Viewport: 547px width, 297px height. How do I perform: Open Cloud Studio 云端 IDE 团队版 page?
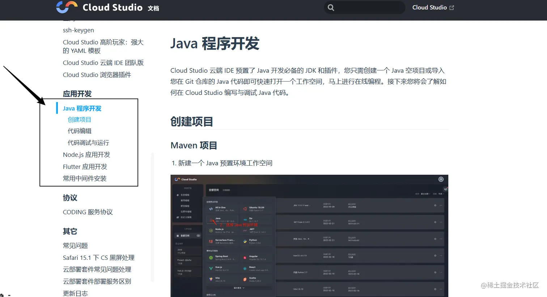point(103,63)
